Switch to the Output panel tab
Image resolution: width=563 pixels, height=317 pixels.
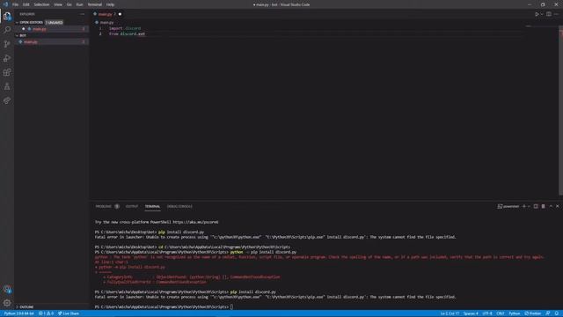tap(132, 206)
